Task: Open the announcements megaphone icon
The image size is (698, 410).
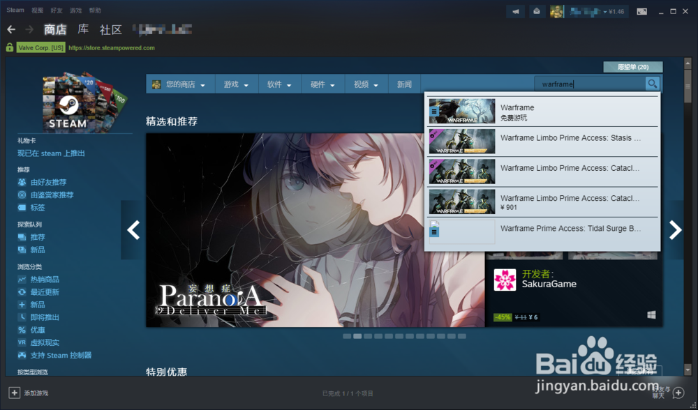Action: pyautogui.click(x=516, y=12)
